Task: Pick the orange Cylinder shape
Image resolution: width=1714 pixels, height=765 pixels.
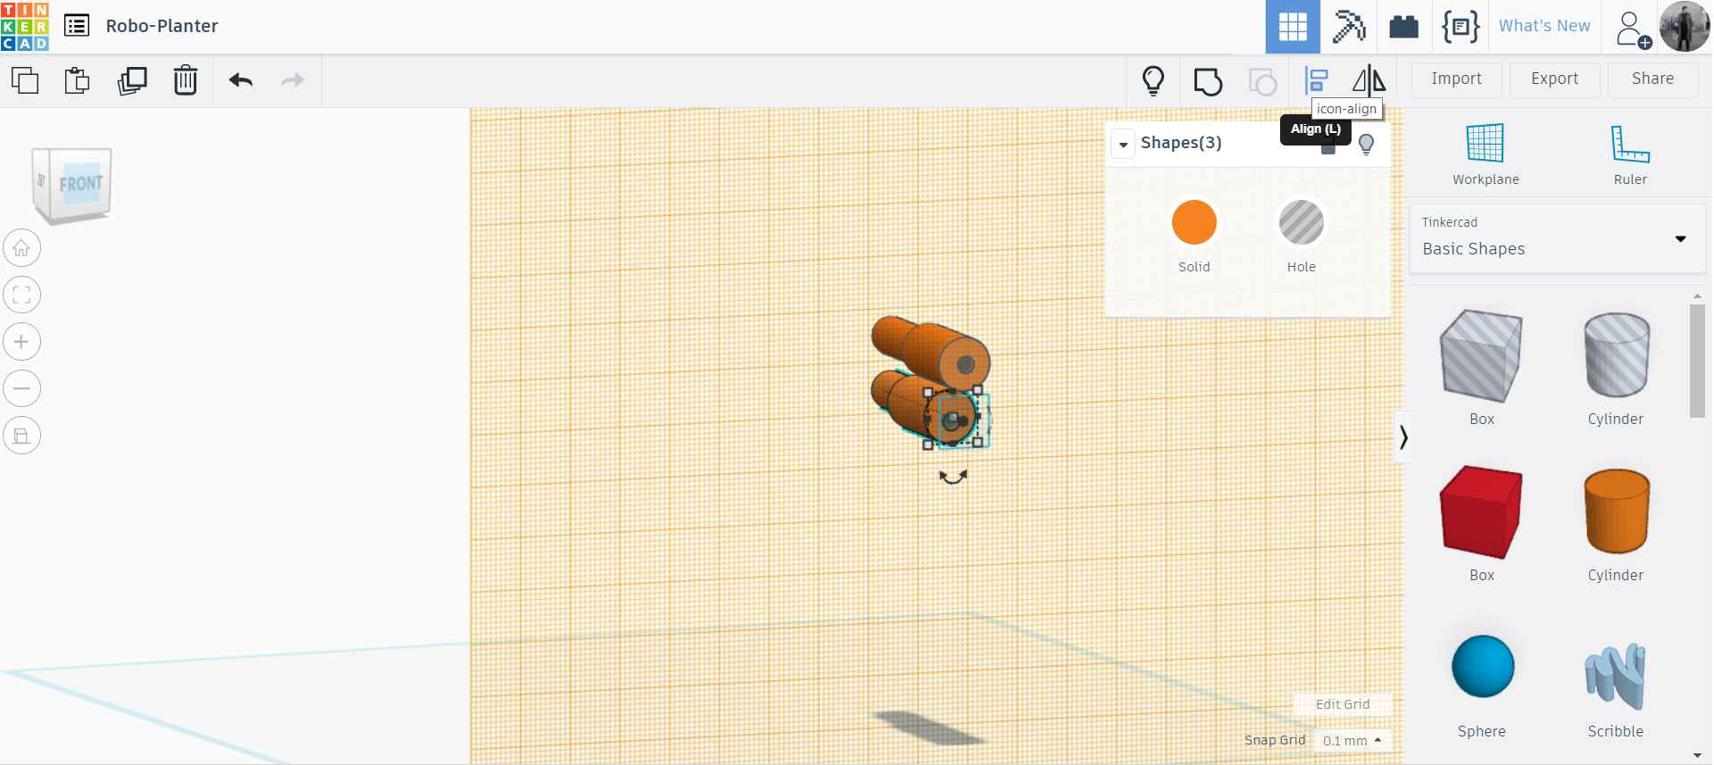Action: pos(1617,511)
